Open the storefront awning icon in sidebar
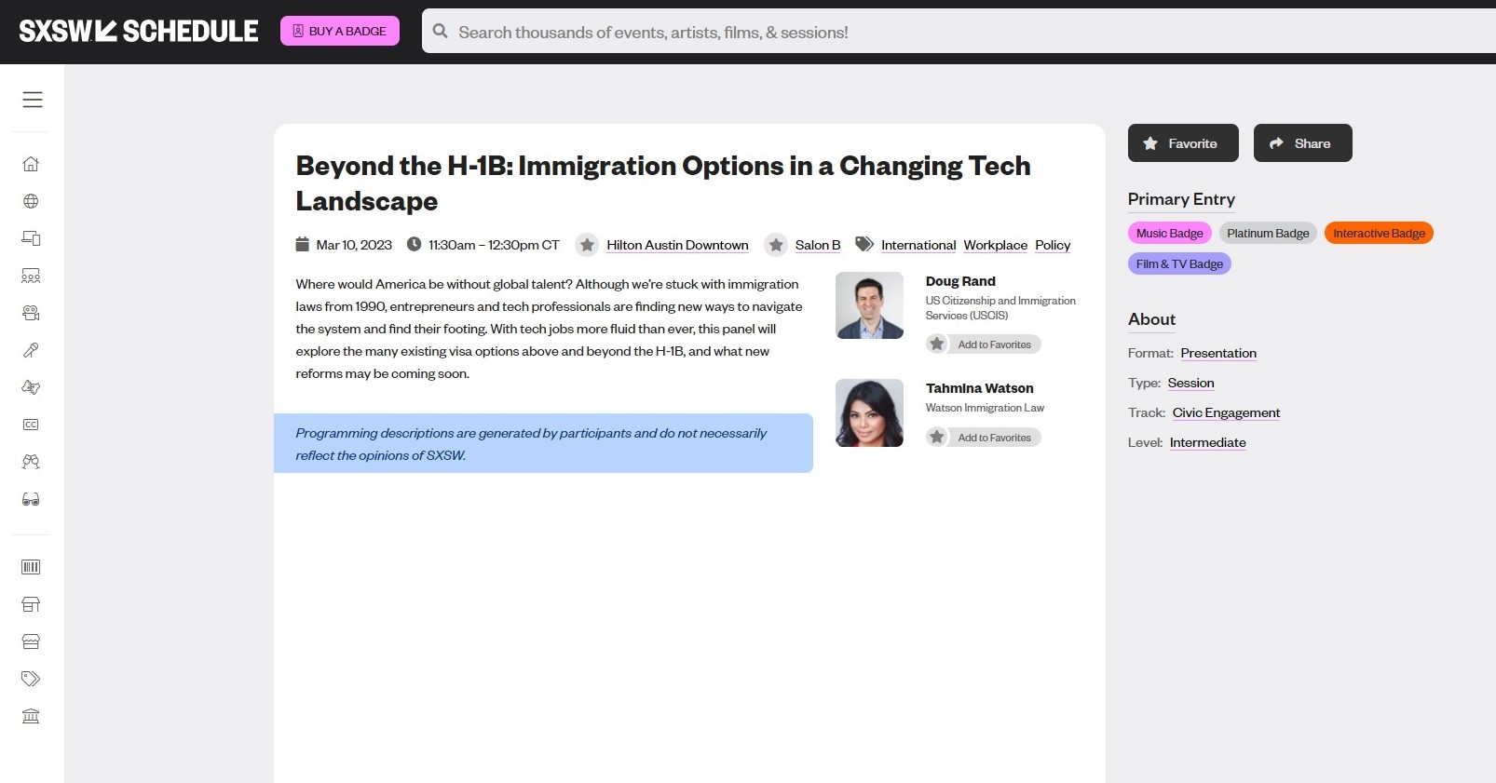This screenshot has height=783, width=1496. point(31,641)
